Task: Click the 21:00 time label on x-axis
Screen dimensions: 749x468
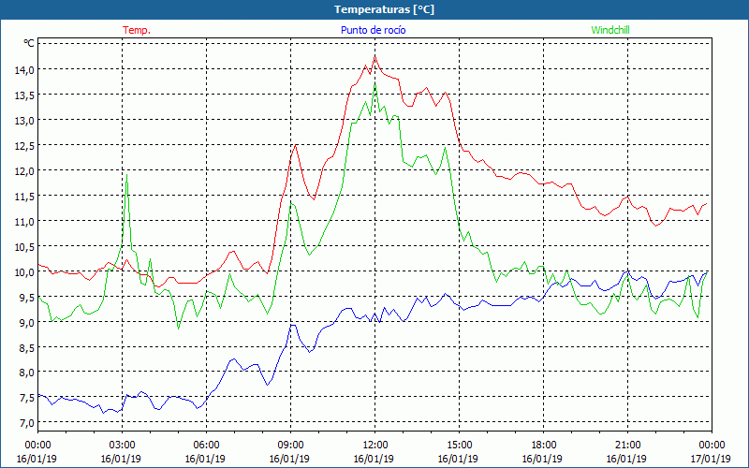Action: point(627,445)
